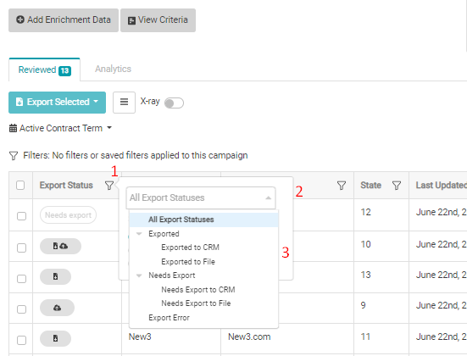Viewport: 467px width, 356px height.
Task: Open the State column filter icon
Action: [x=397, y=186]
